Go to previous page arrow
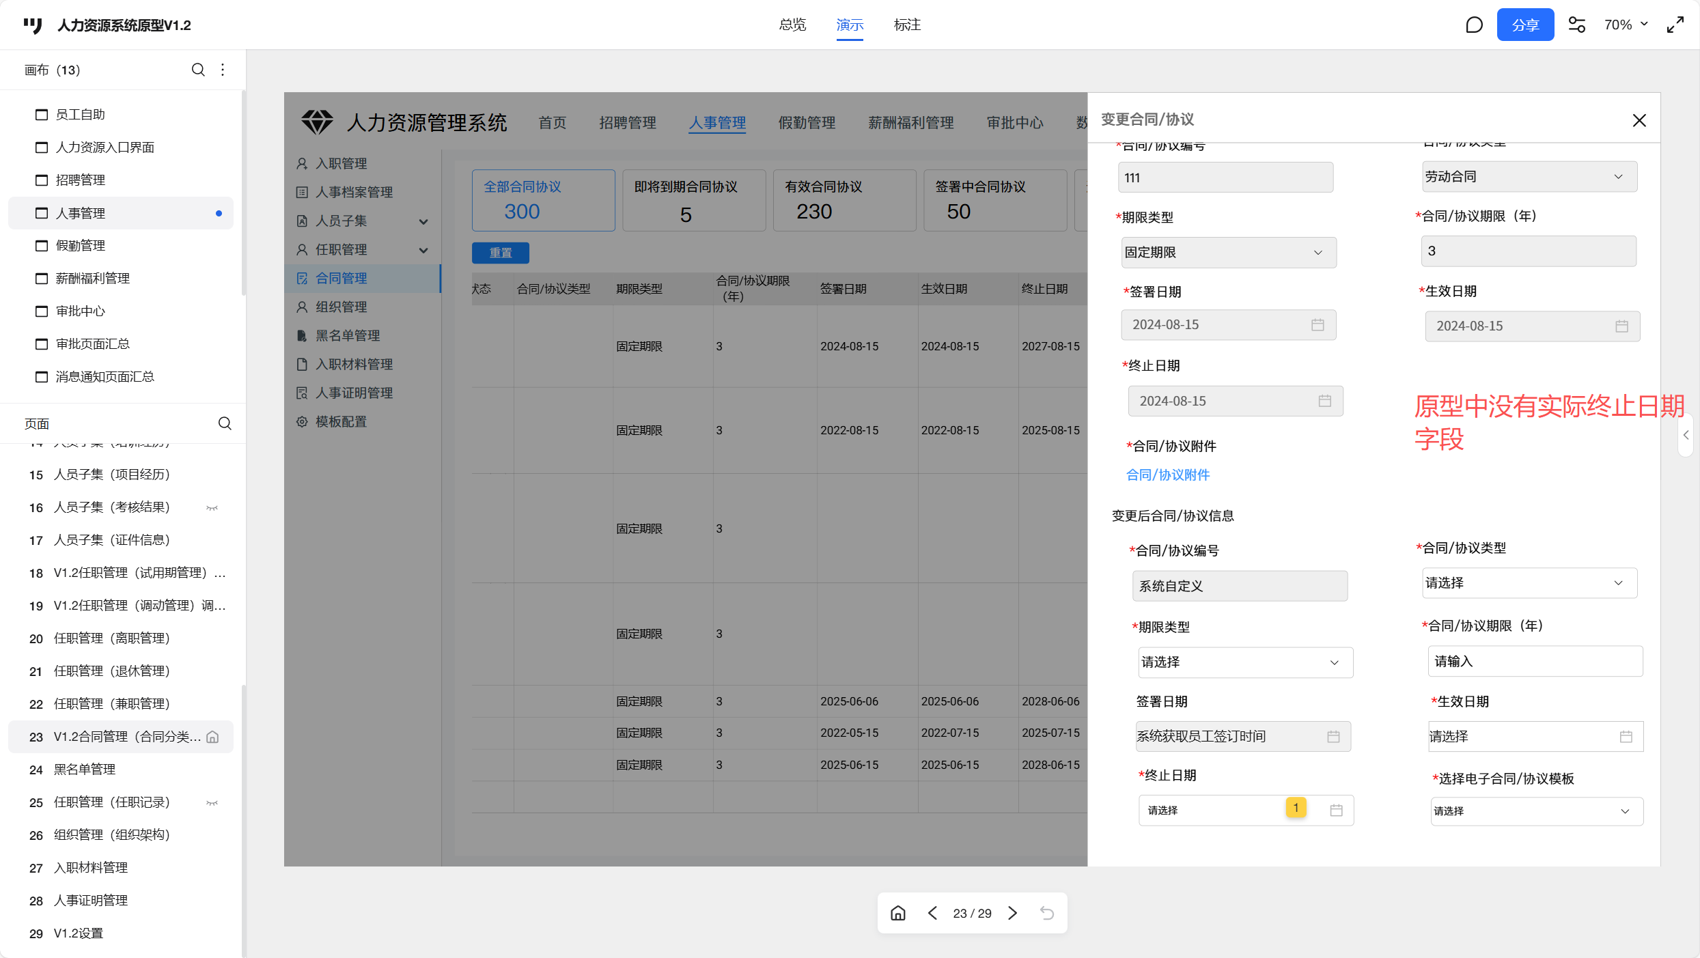The width and height of the screenshot is (1700, 958). pyautogui.click(x=932, y=913)
